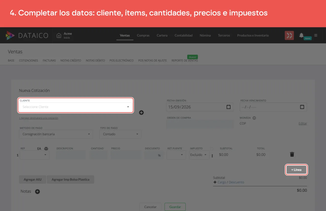Add a note with Notas plus icon
The width and height of the screenshot is (326, 211).
tap(37, 192)
